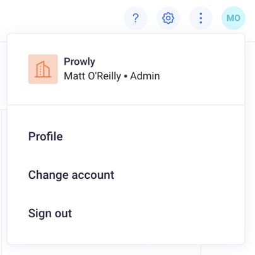Screen dimensions: 255x255
Task: Switch to a different account
Action: pos(71,175)
